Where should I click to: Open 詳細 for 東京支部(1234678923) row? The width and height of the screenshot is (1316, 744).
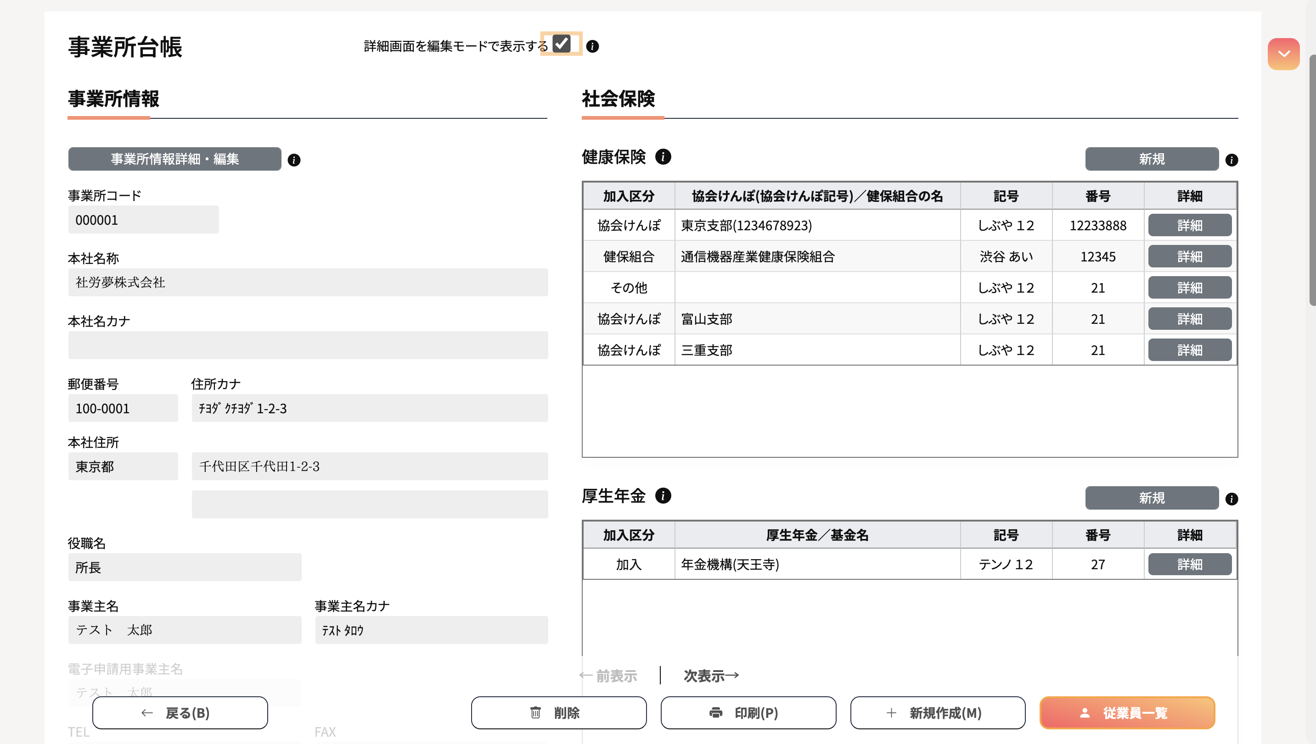[1189, 225]
